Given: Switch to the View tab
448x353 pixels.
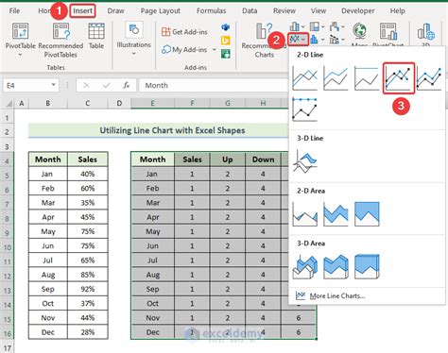Looking at the screenshot, I should coord(319,11).
